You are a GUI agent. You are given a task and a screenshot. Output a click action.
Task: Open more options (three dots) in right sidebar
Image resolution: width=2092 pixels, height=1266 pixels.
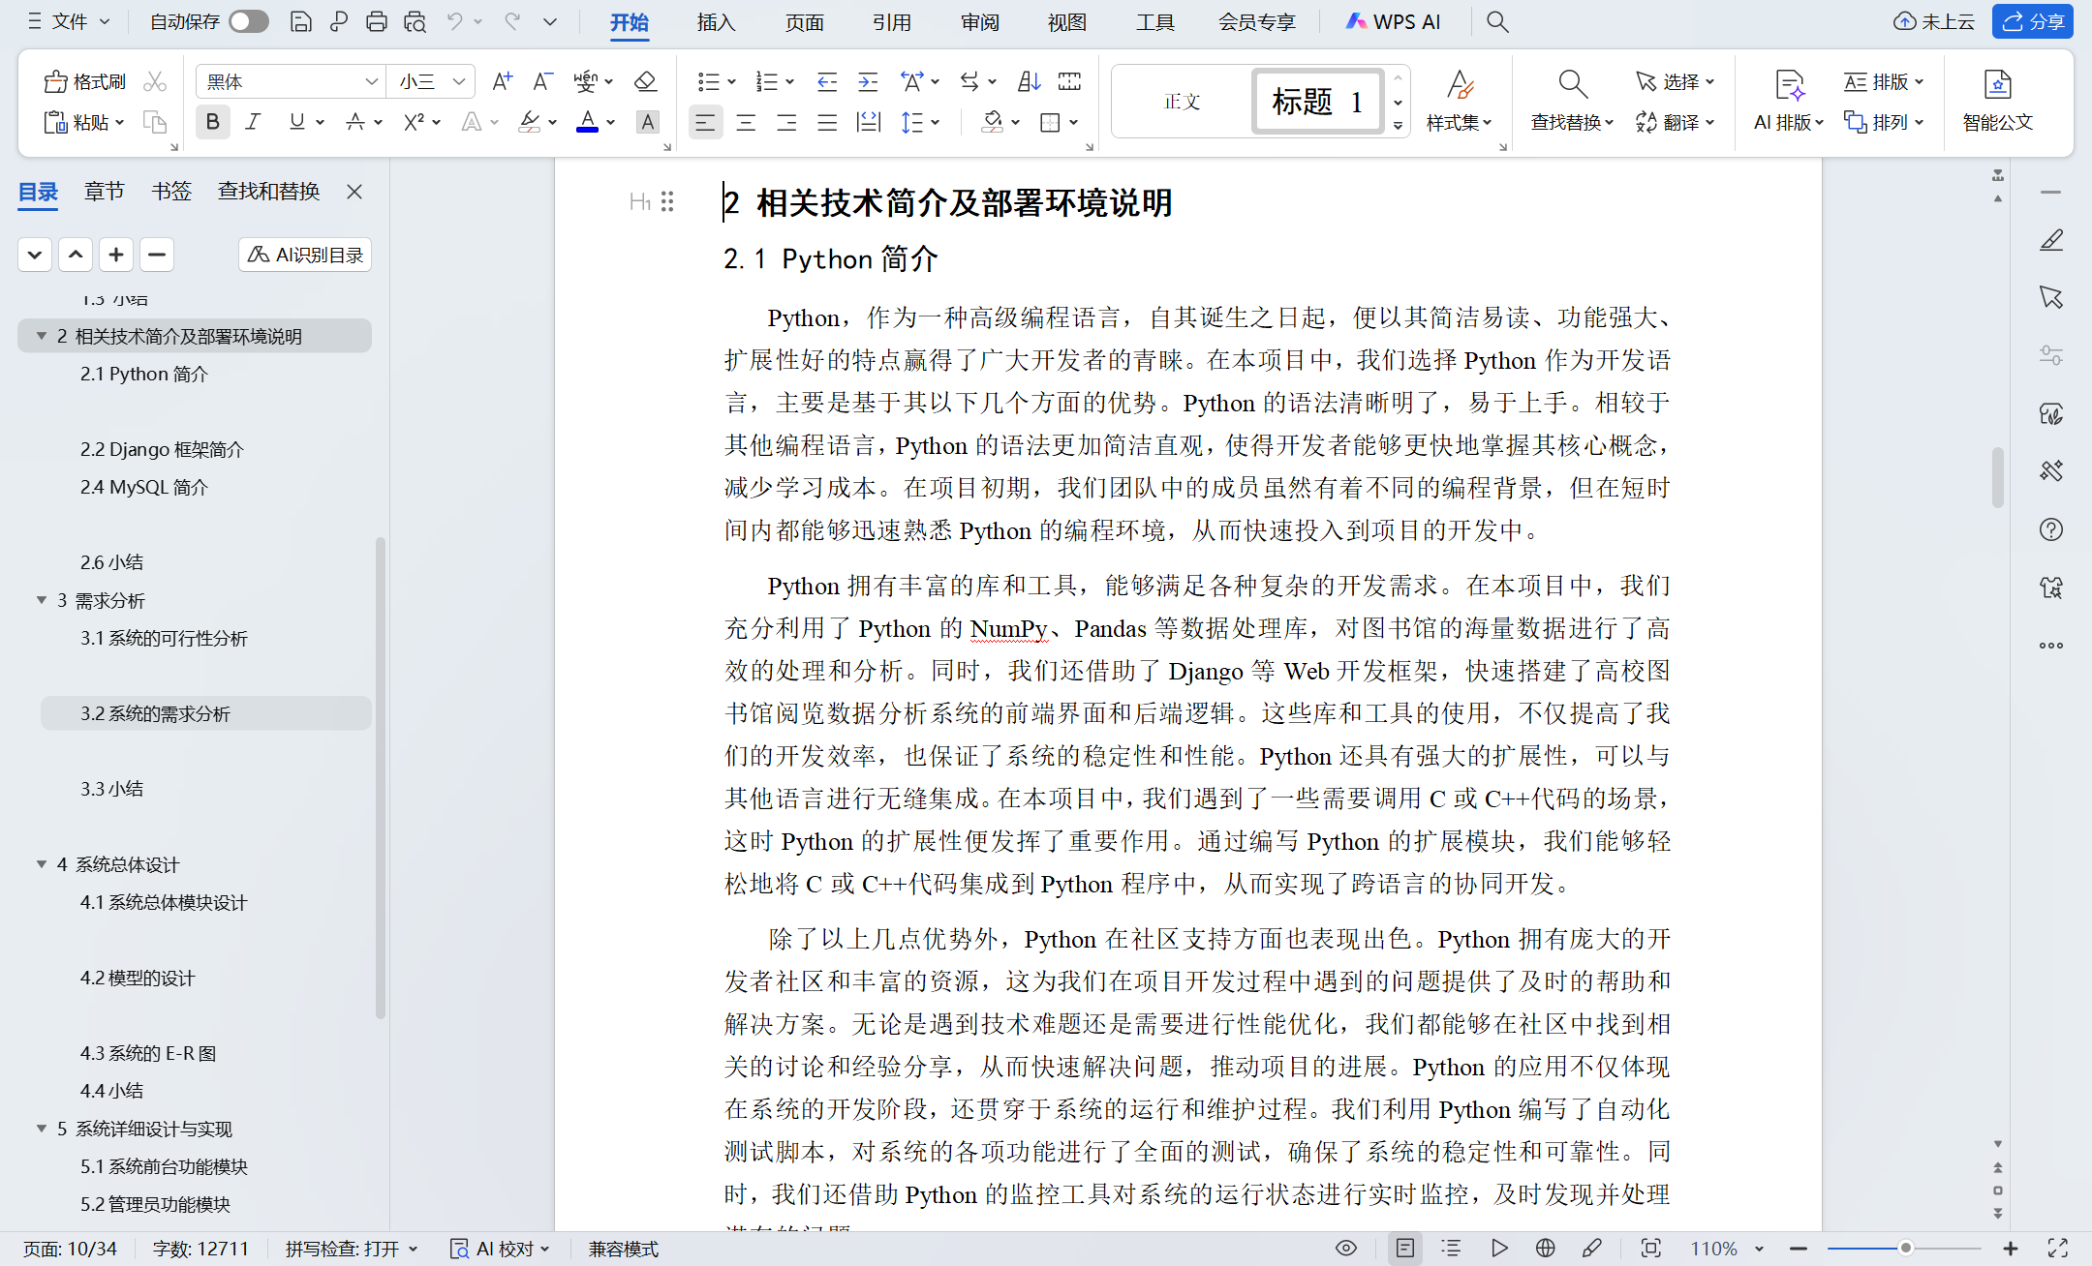click(x=2051, y=646)
